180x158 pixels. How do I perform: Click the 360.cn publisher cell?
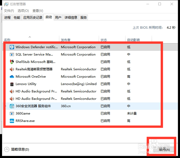pyautogui.click(x=66, y=106)
